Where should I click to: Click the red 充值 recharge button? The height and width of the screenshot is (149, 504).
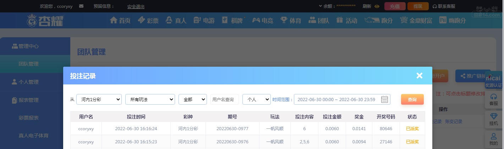tap(395, 6)
